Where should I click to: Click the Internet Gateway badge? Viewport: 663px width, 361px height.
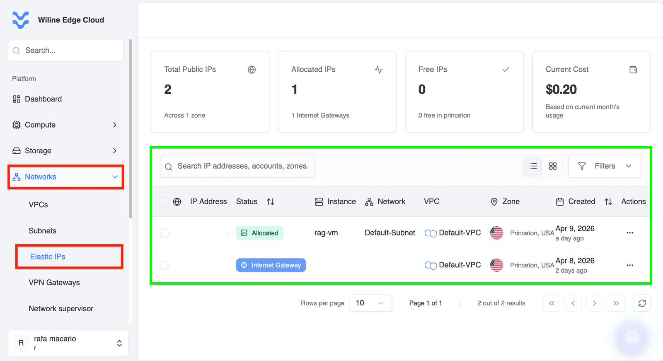(x=271, y=265)
